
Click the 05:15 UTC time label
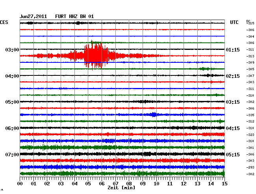pos(233,154)
